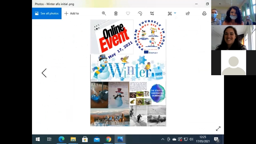Enter fullscreen with the diagonal arrows icon
This screenshot has height=144, width=256.
(x=218, y=129)
